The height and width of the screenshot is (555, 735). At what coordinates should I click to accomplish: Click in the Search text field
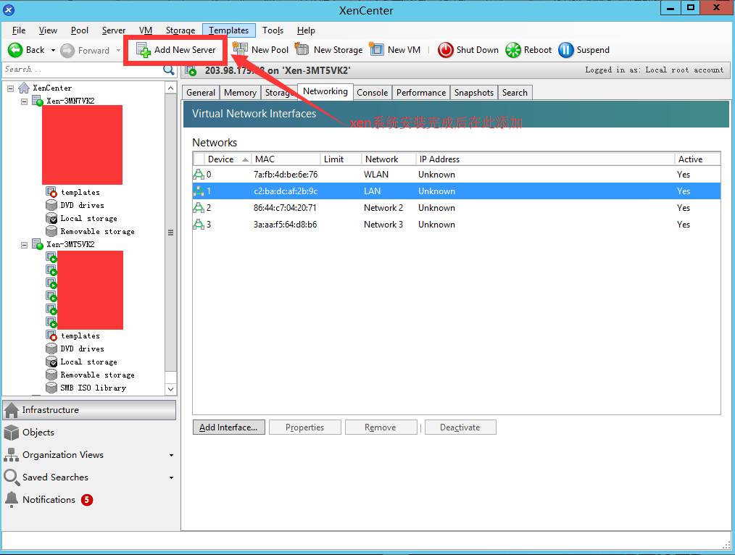83,70
